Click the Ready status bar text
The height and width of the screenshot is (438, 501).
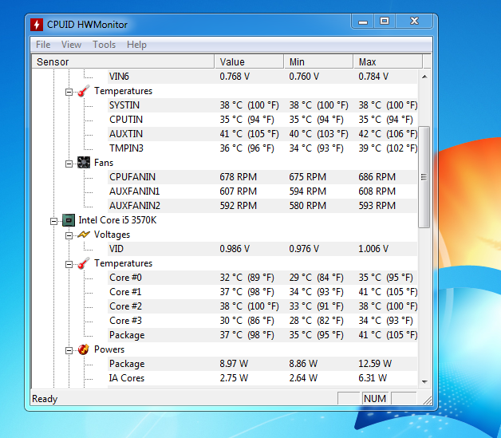[x=45, y=399]
